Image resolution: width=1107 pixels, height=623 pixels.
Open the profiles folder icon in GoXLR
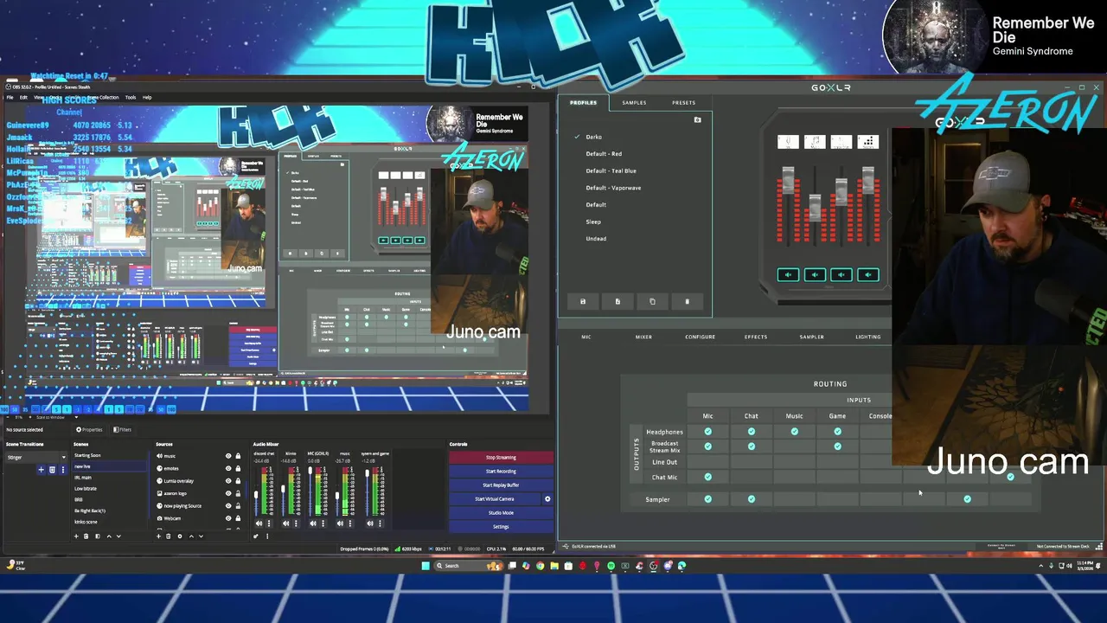pos(698,119)
